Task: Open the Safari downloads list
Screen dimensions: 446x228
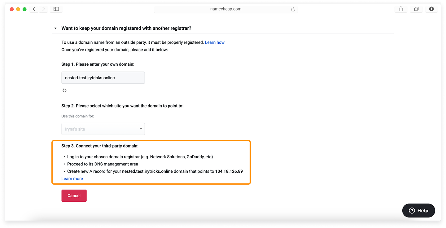Action: tap(431, 9)
